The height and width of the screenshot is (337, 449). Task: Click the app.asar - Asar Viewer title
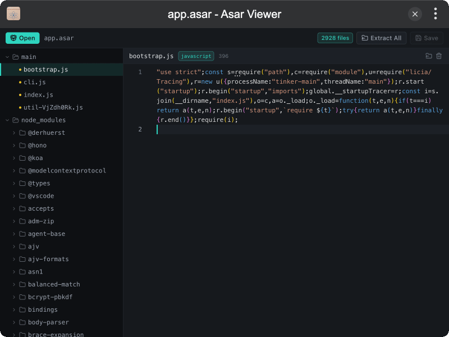click(224, 14)
